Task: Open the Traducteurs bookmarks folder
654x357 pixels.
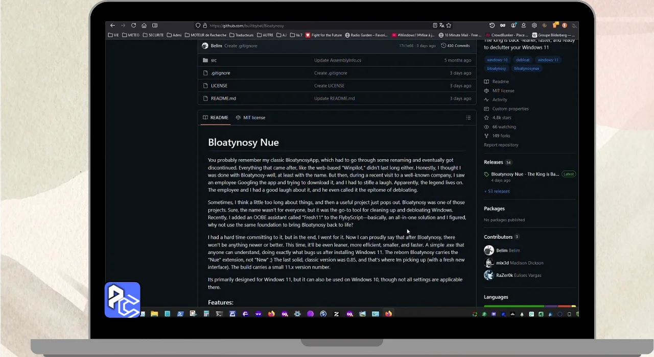Action: point(242,35)
